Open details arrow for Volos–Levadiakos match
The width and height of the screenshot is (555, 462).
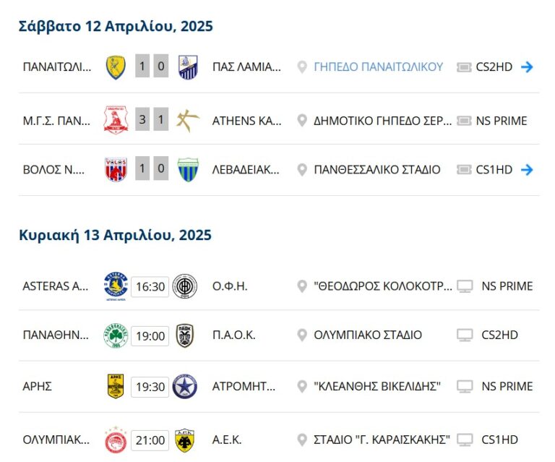(527, 170)
